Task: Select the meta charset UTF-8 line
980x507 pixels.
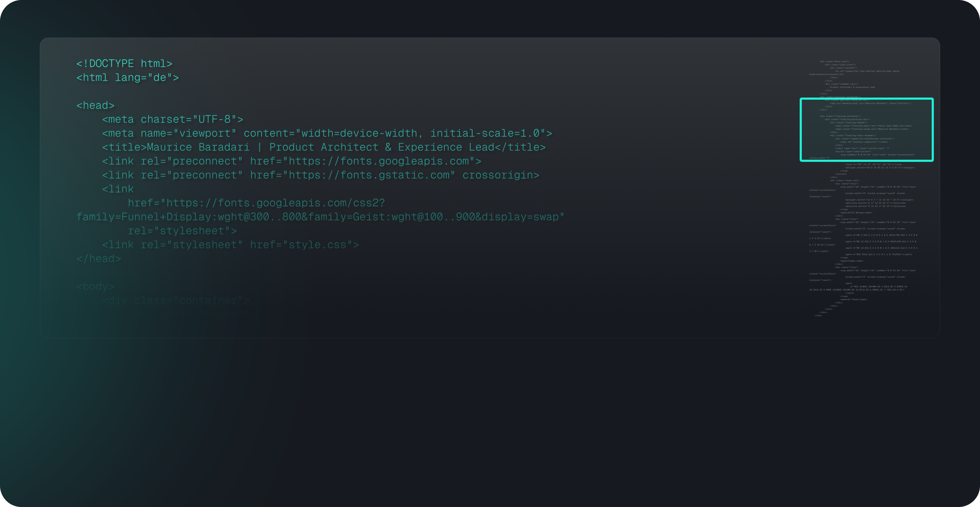Action: tap(172, 119)
